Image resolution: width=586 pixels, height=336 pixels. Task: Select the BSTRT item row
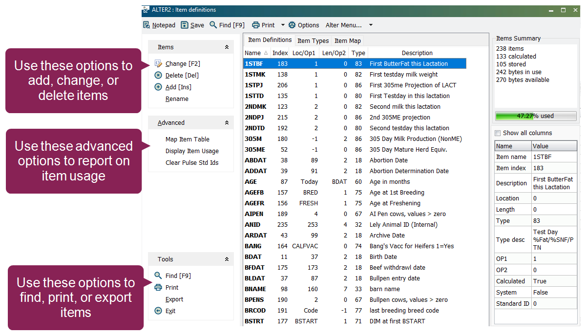tap(355, 321)
